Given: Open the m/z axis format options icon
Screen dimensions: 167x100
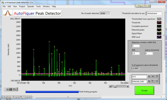Looking at the screenshot, I should pos(156,76).
